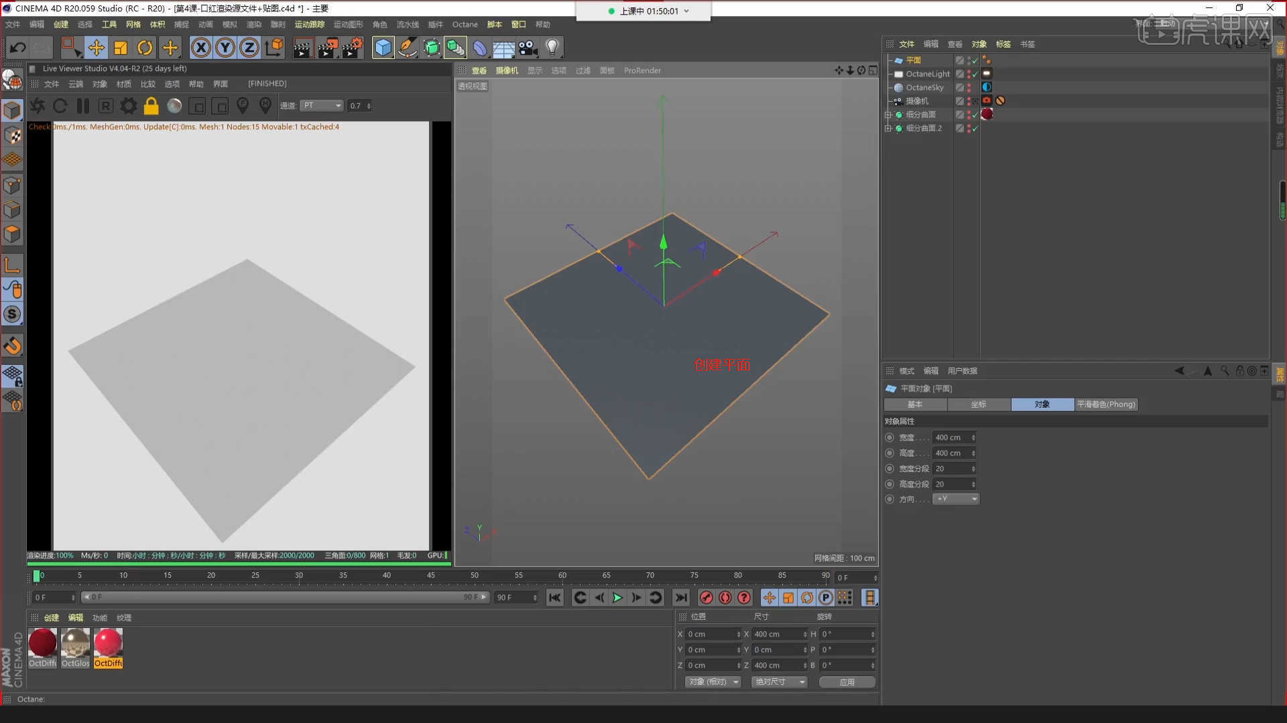1287x723 pixels.
Task: Click red material tag on 细分曲面
Action: point(987,114)
